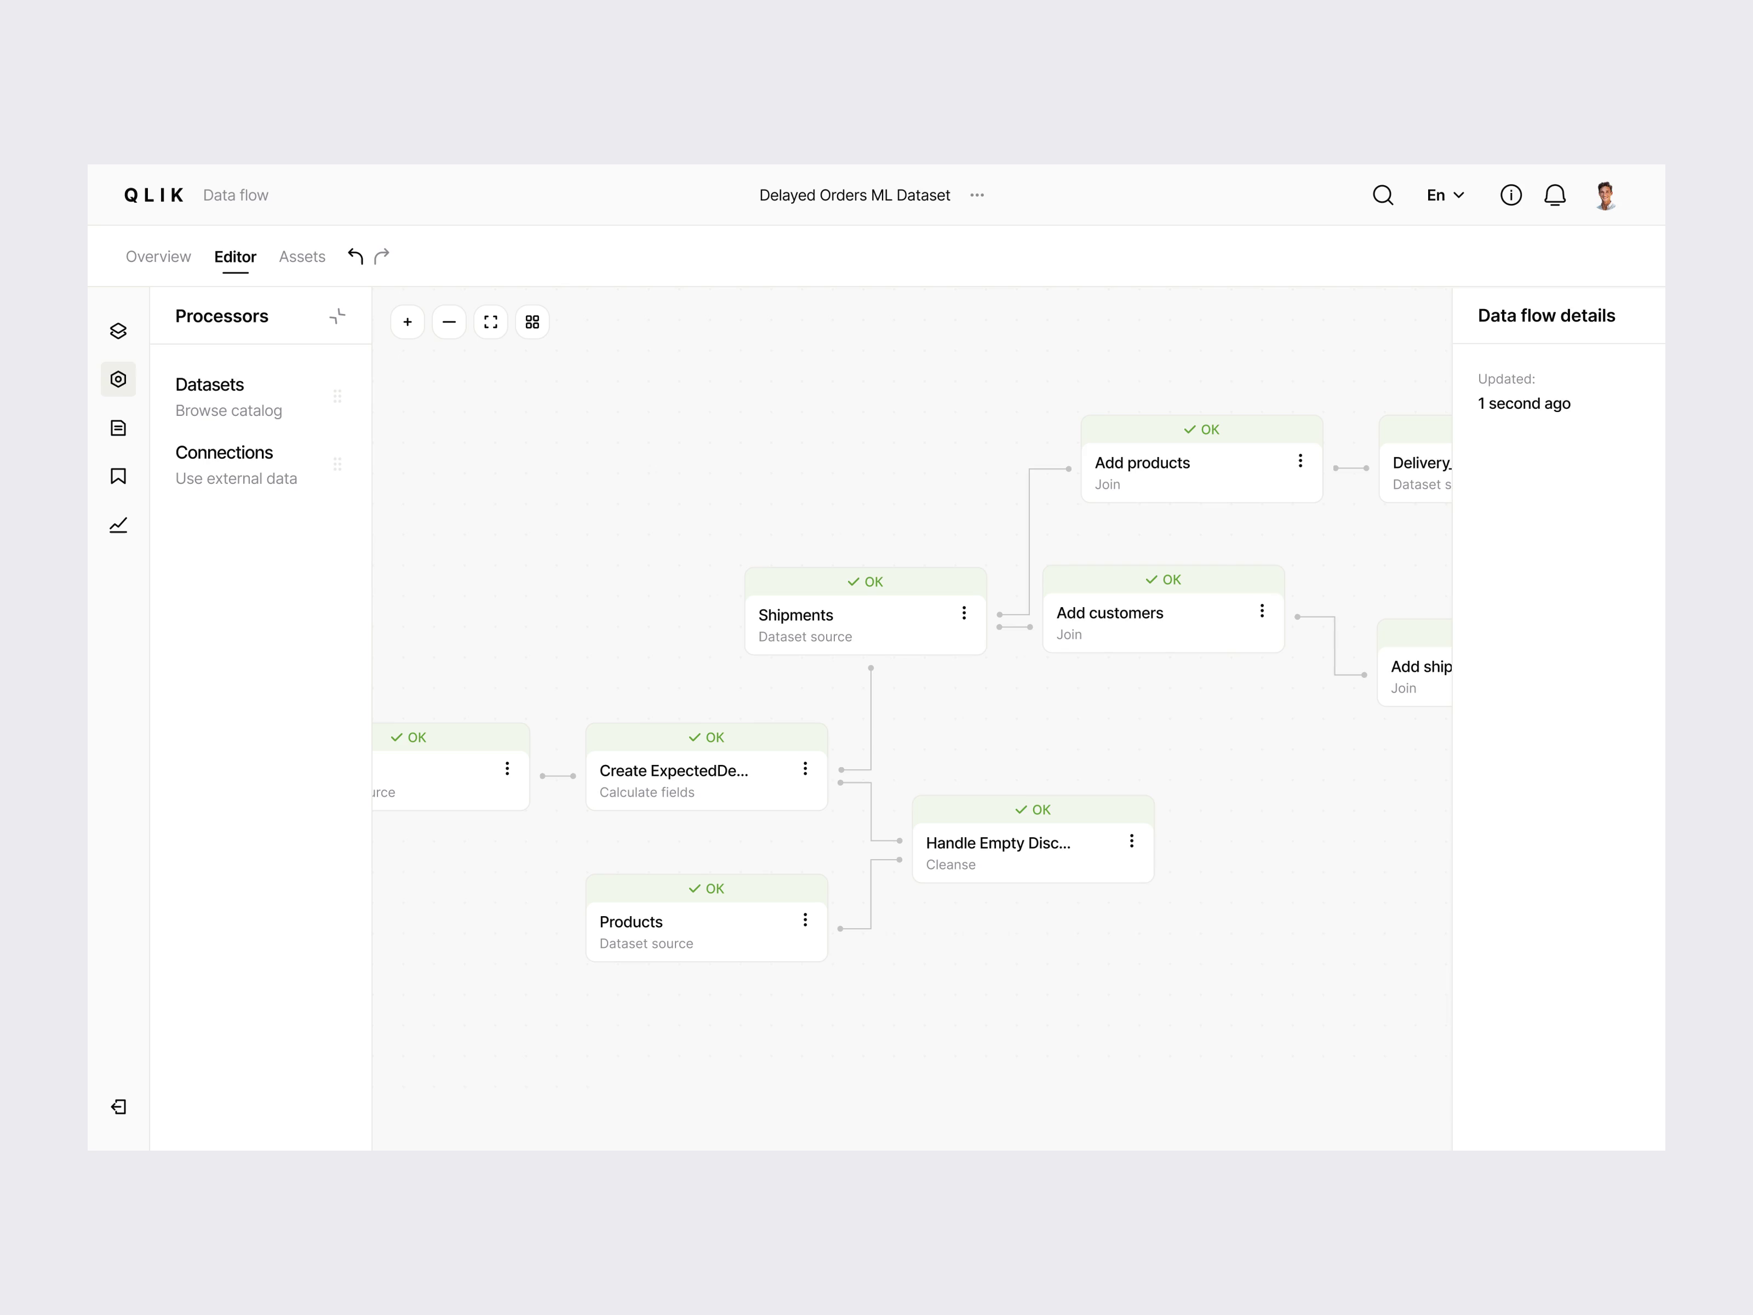Open the line chart sidebar icon
Viewport: 1753px width, 1315px height.
pos(118,525)
